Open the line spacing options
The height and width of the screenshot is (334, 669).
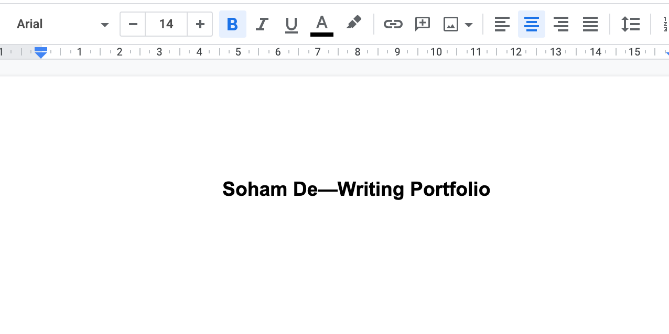[631, 24]
